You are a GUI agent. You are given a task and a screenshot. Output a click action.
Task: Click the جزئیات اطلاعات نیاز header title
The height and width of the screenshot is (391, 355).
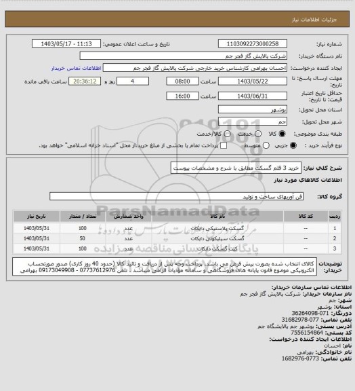(314, 20)
